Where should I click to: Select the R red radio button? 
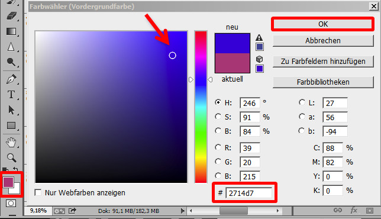[218, 147]
